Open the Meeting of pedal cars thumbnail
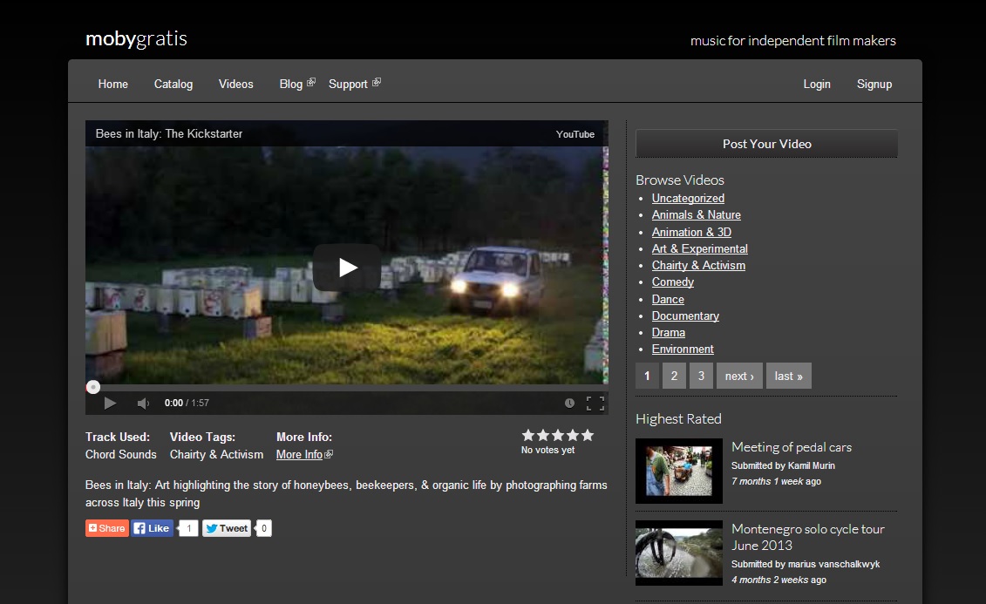 679,471
